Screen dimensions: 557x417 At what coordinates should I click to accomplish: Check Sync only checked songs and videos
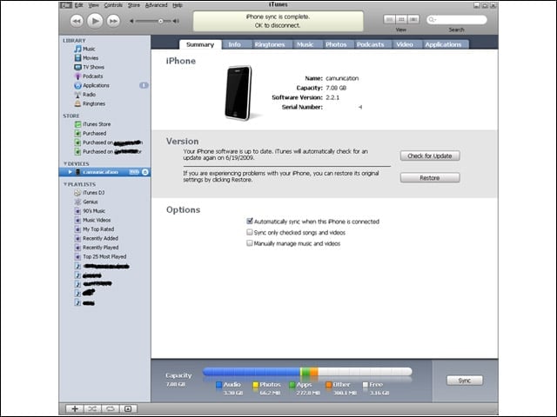[250, 232]
